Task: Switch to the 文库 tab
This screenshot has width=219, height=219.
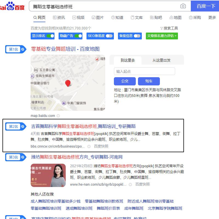Action: 137,18
